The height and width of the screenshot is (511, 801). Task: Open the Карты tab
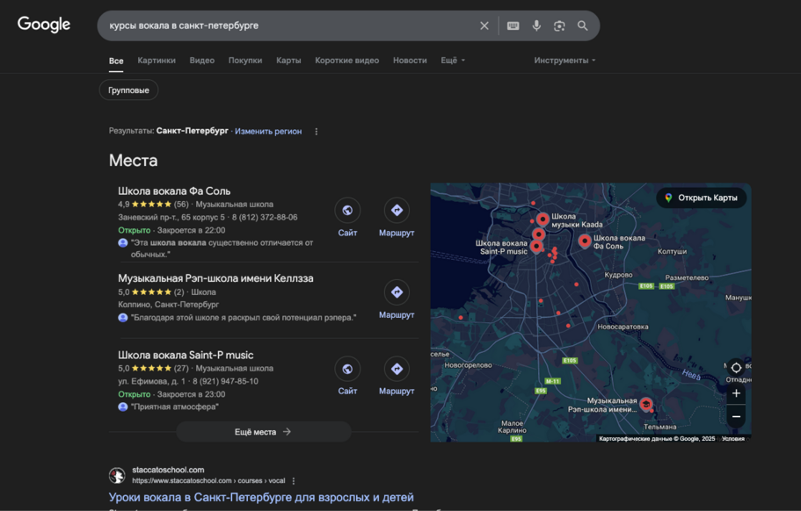pyautogui.click(x=288, y=61)
